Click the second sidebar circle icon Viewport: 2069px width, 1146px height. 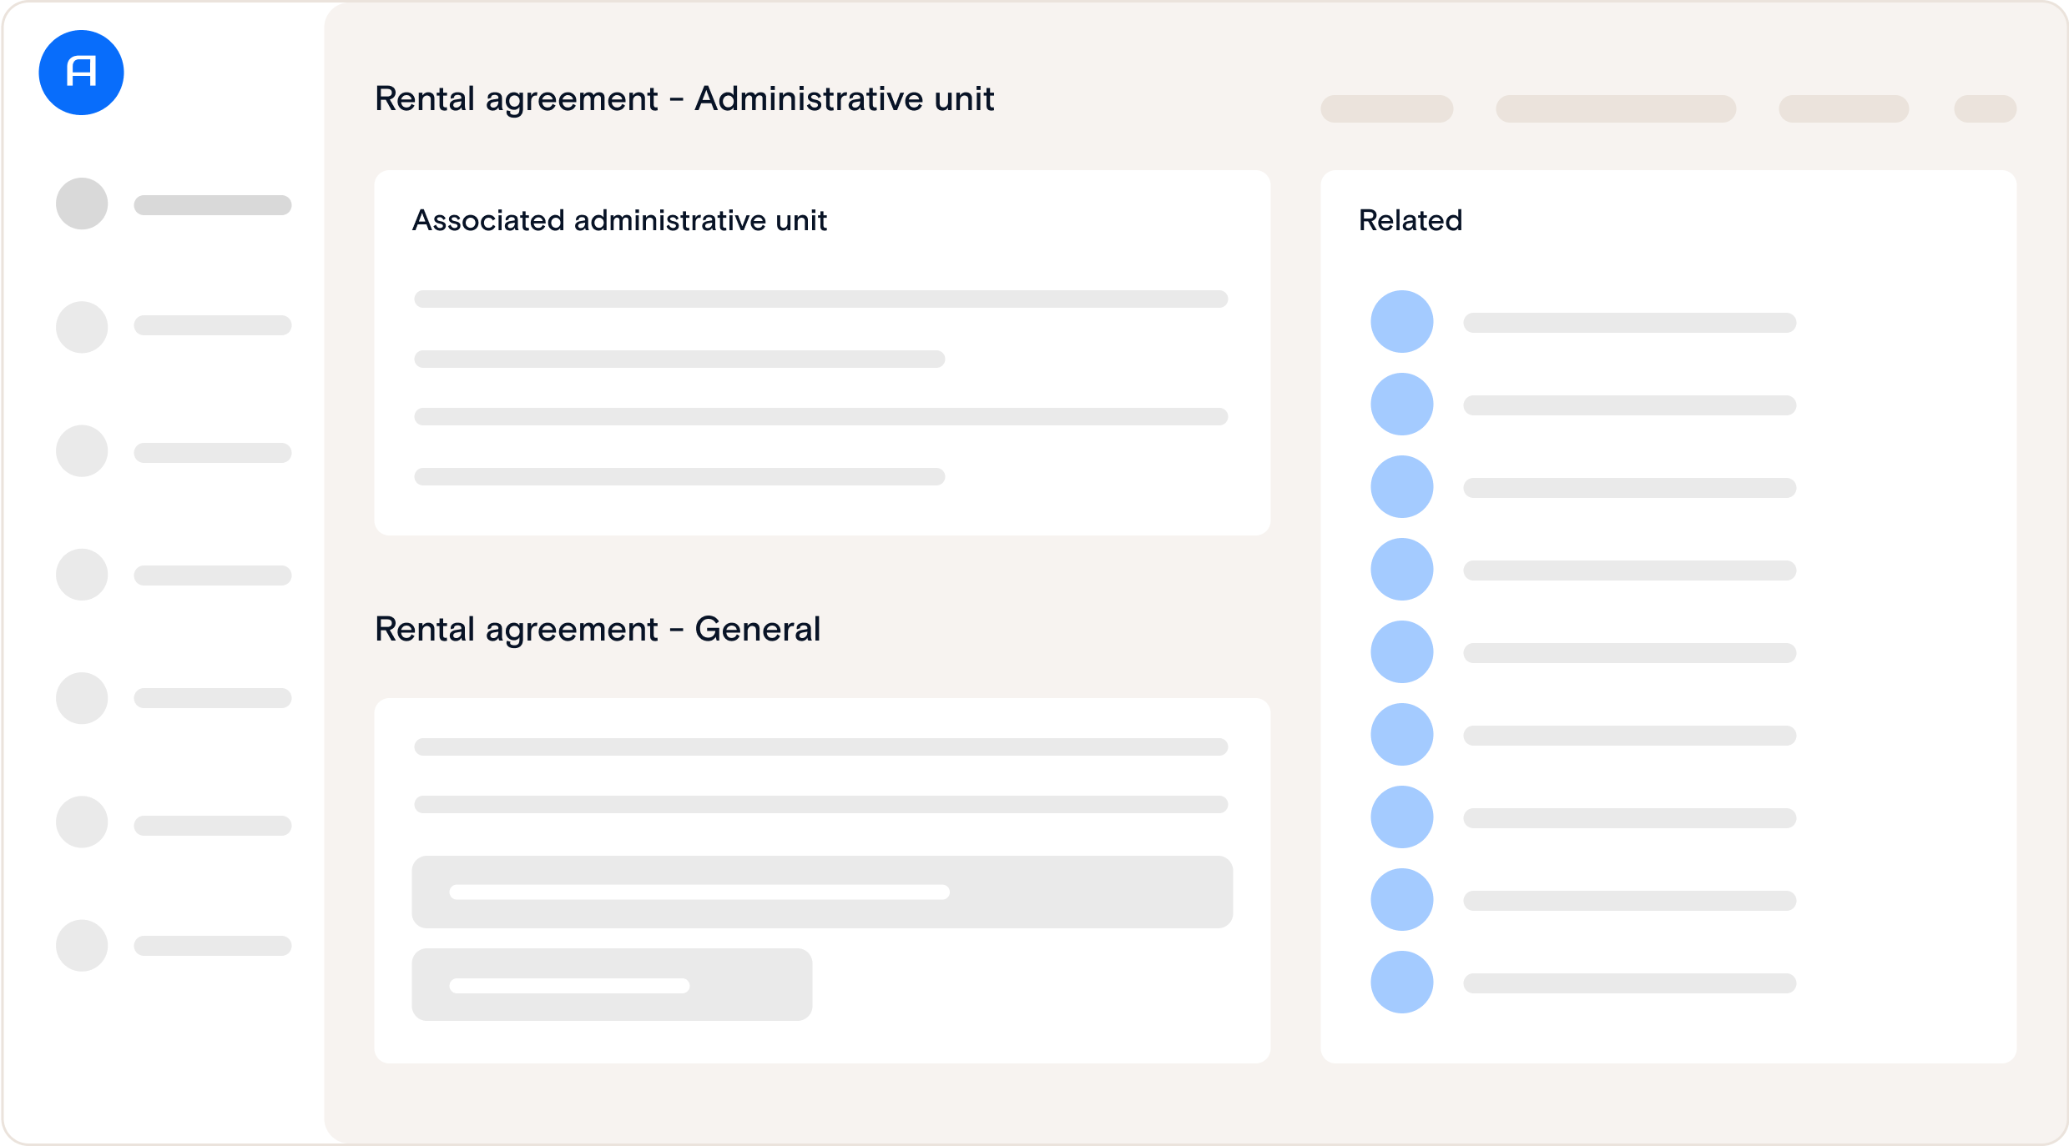coord(82,327)
